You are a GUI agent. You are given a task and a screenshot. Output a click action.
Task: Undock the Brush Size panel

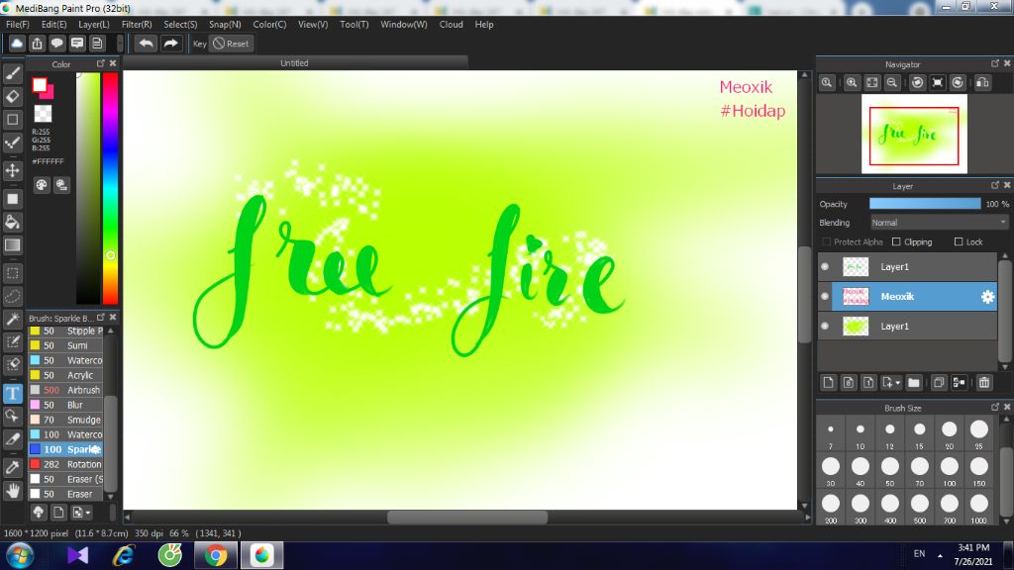click(x=994, y=407)
